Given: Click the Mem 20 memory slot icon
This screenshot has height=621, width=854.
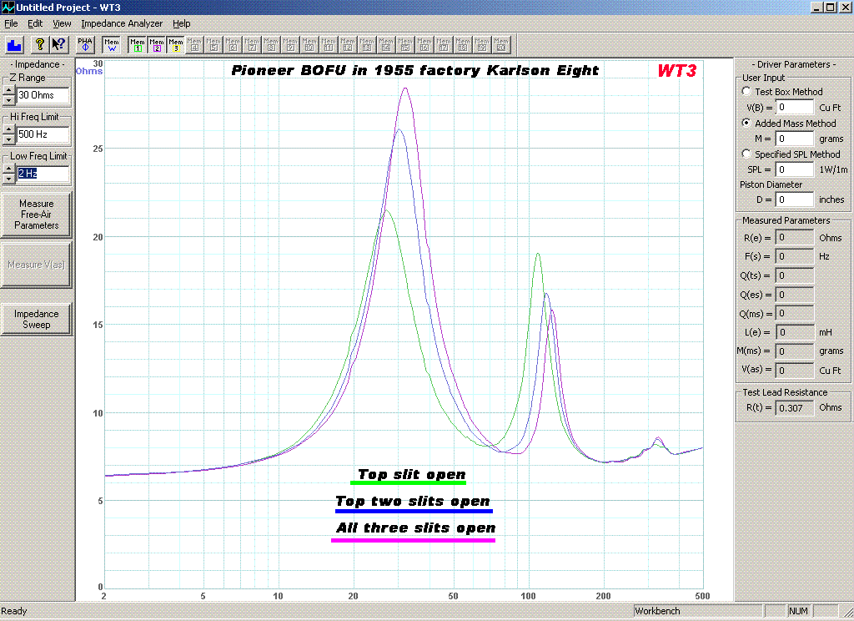Looking at the screenshot, I should point(501,45).
